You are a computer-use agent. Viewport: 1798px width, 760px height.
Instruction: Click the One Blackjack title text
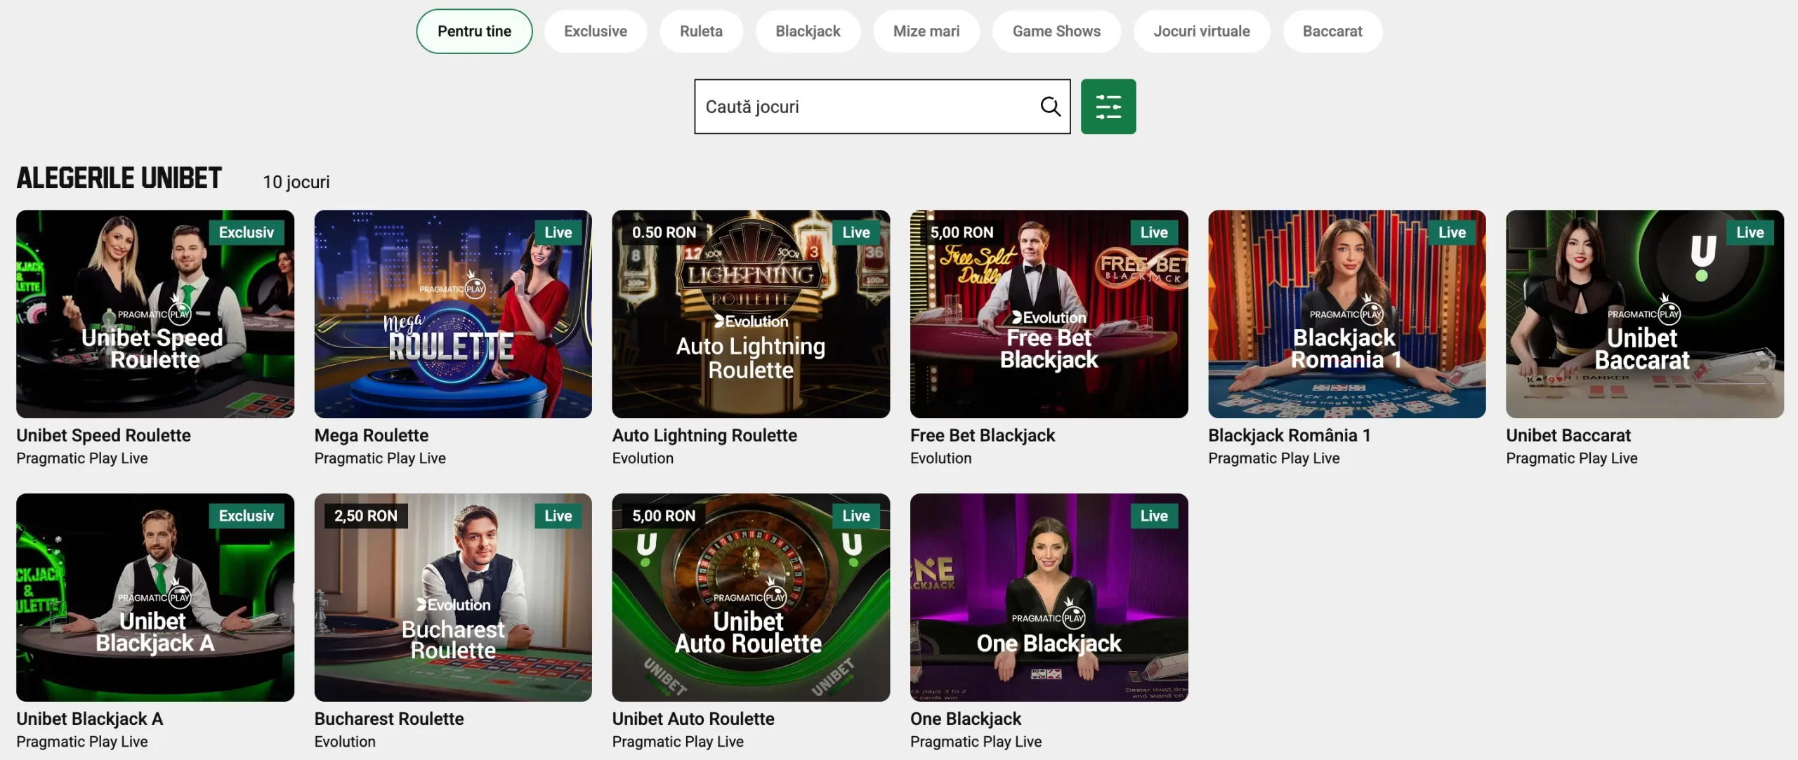click(966, 719)
